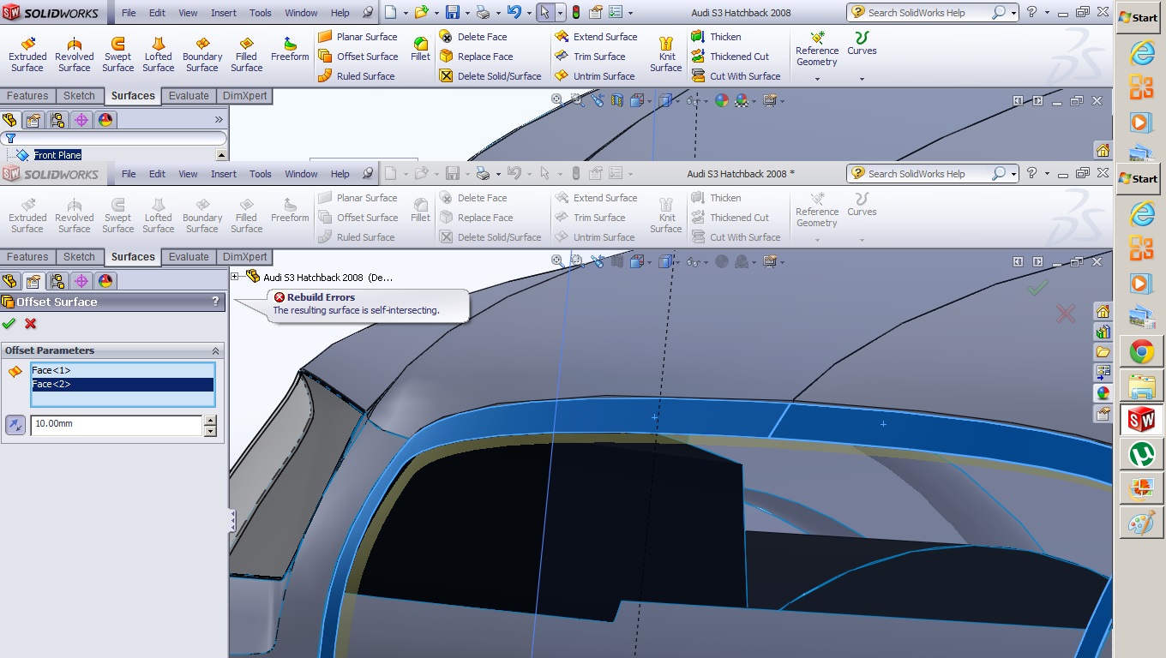Select the Swept Surface tool
1166x658 pixels.
coord(117,215)
